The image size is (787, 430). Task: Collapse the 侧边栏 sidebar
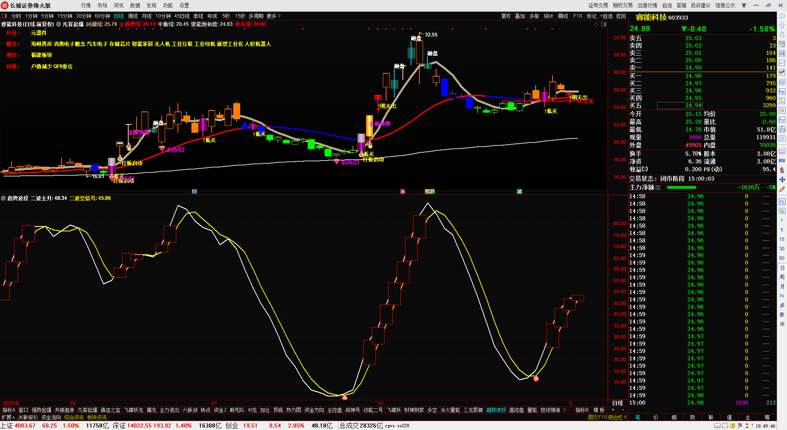pos(618,417)
